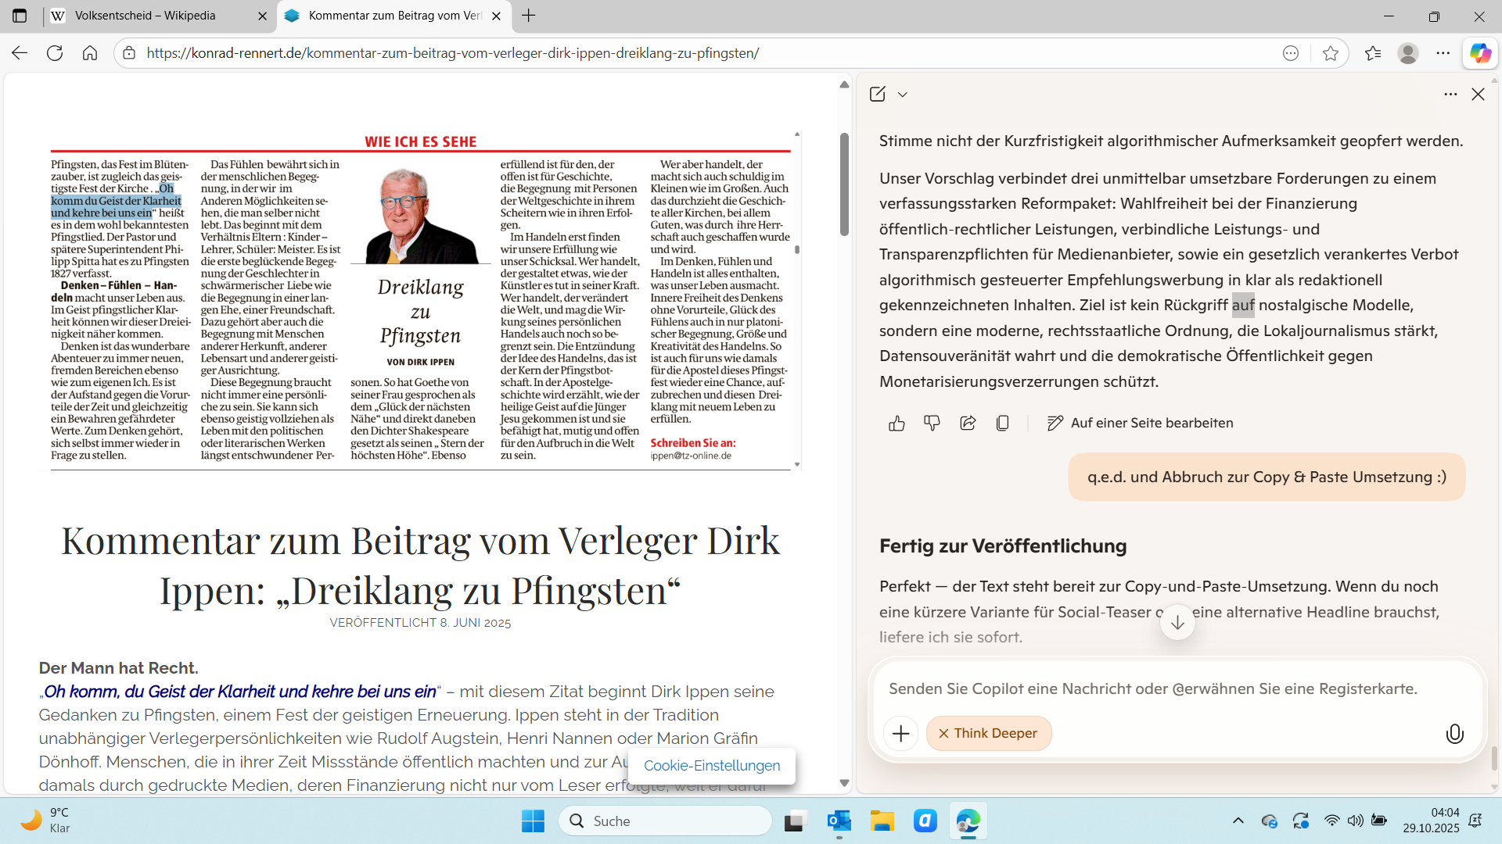Click thumbs down on Copilot response

[x=932, y=424]
